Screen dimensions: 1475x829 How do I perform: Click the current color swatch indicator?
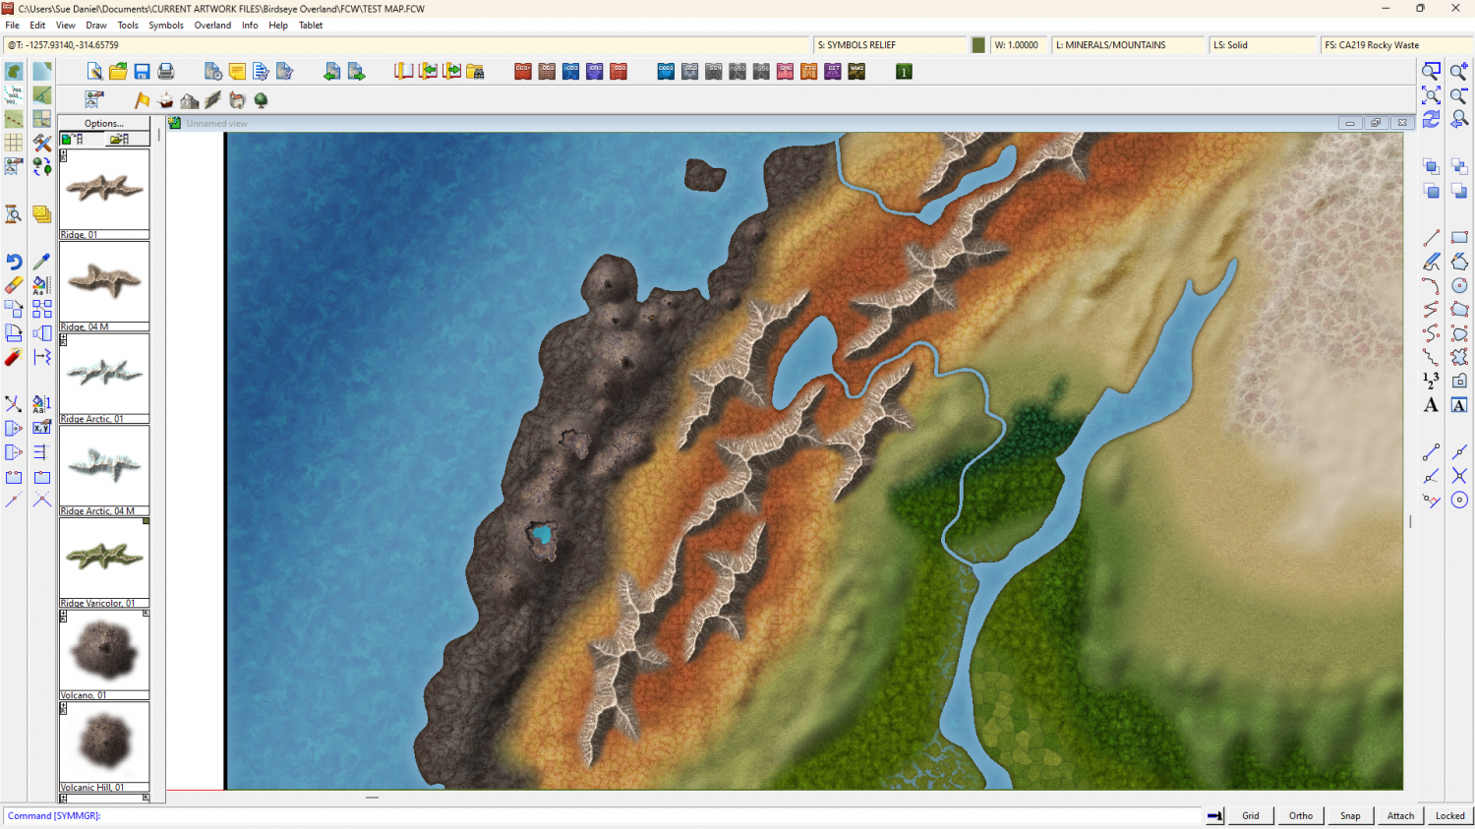978,45
